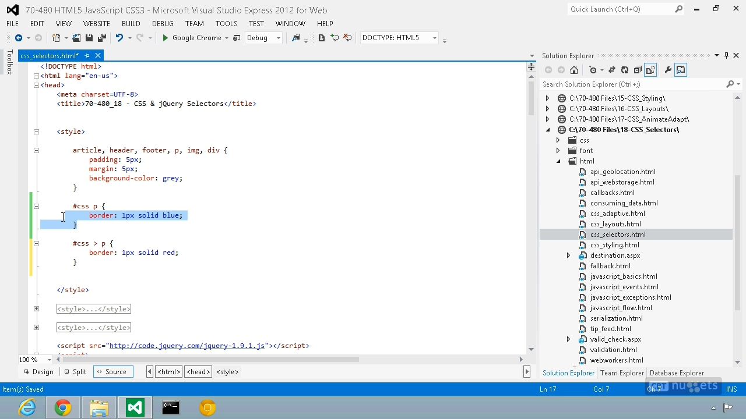Navigate backward with the toolbar back arrow
The image size is (746, 419).
coord(19,38)
